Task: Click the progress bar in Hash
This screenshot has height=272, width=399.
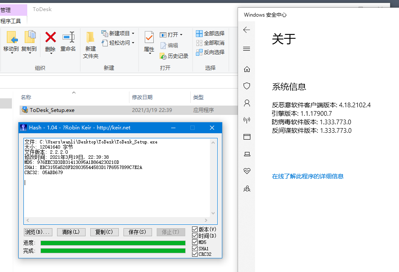Action: click(x=113, y=243)
